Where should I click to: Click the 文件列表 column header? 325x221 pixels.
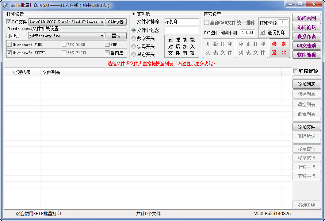(161, 72)
